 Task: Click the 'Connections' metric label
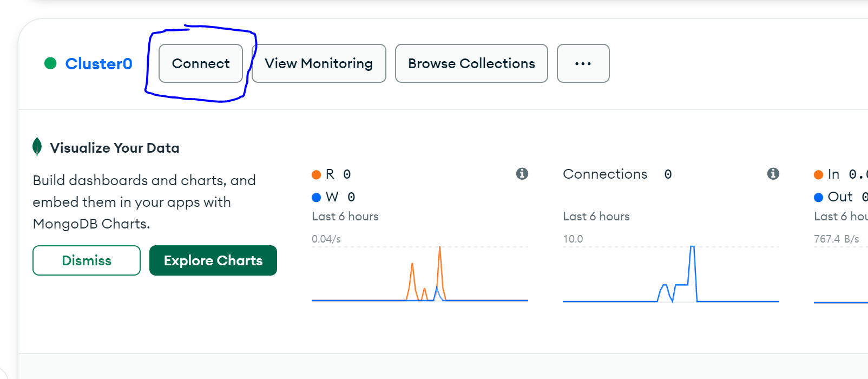click(605, 174)
